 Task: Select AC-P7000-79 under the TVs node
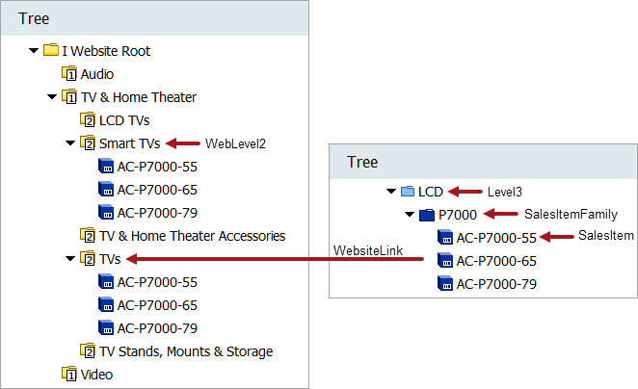pos(157,328)
